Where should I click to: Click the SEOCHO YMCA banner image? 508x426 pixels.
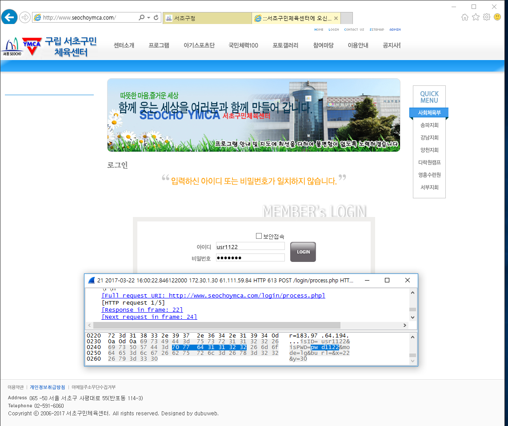[x=254, y=115]
